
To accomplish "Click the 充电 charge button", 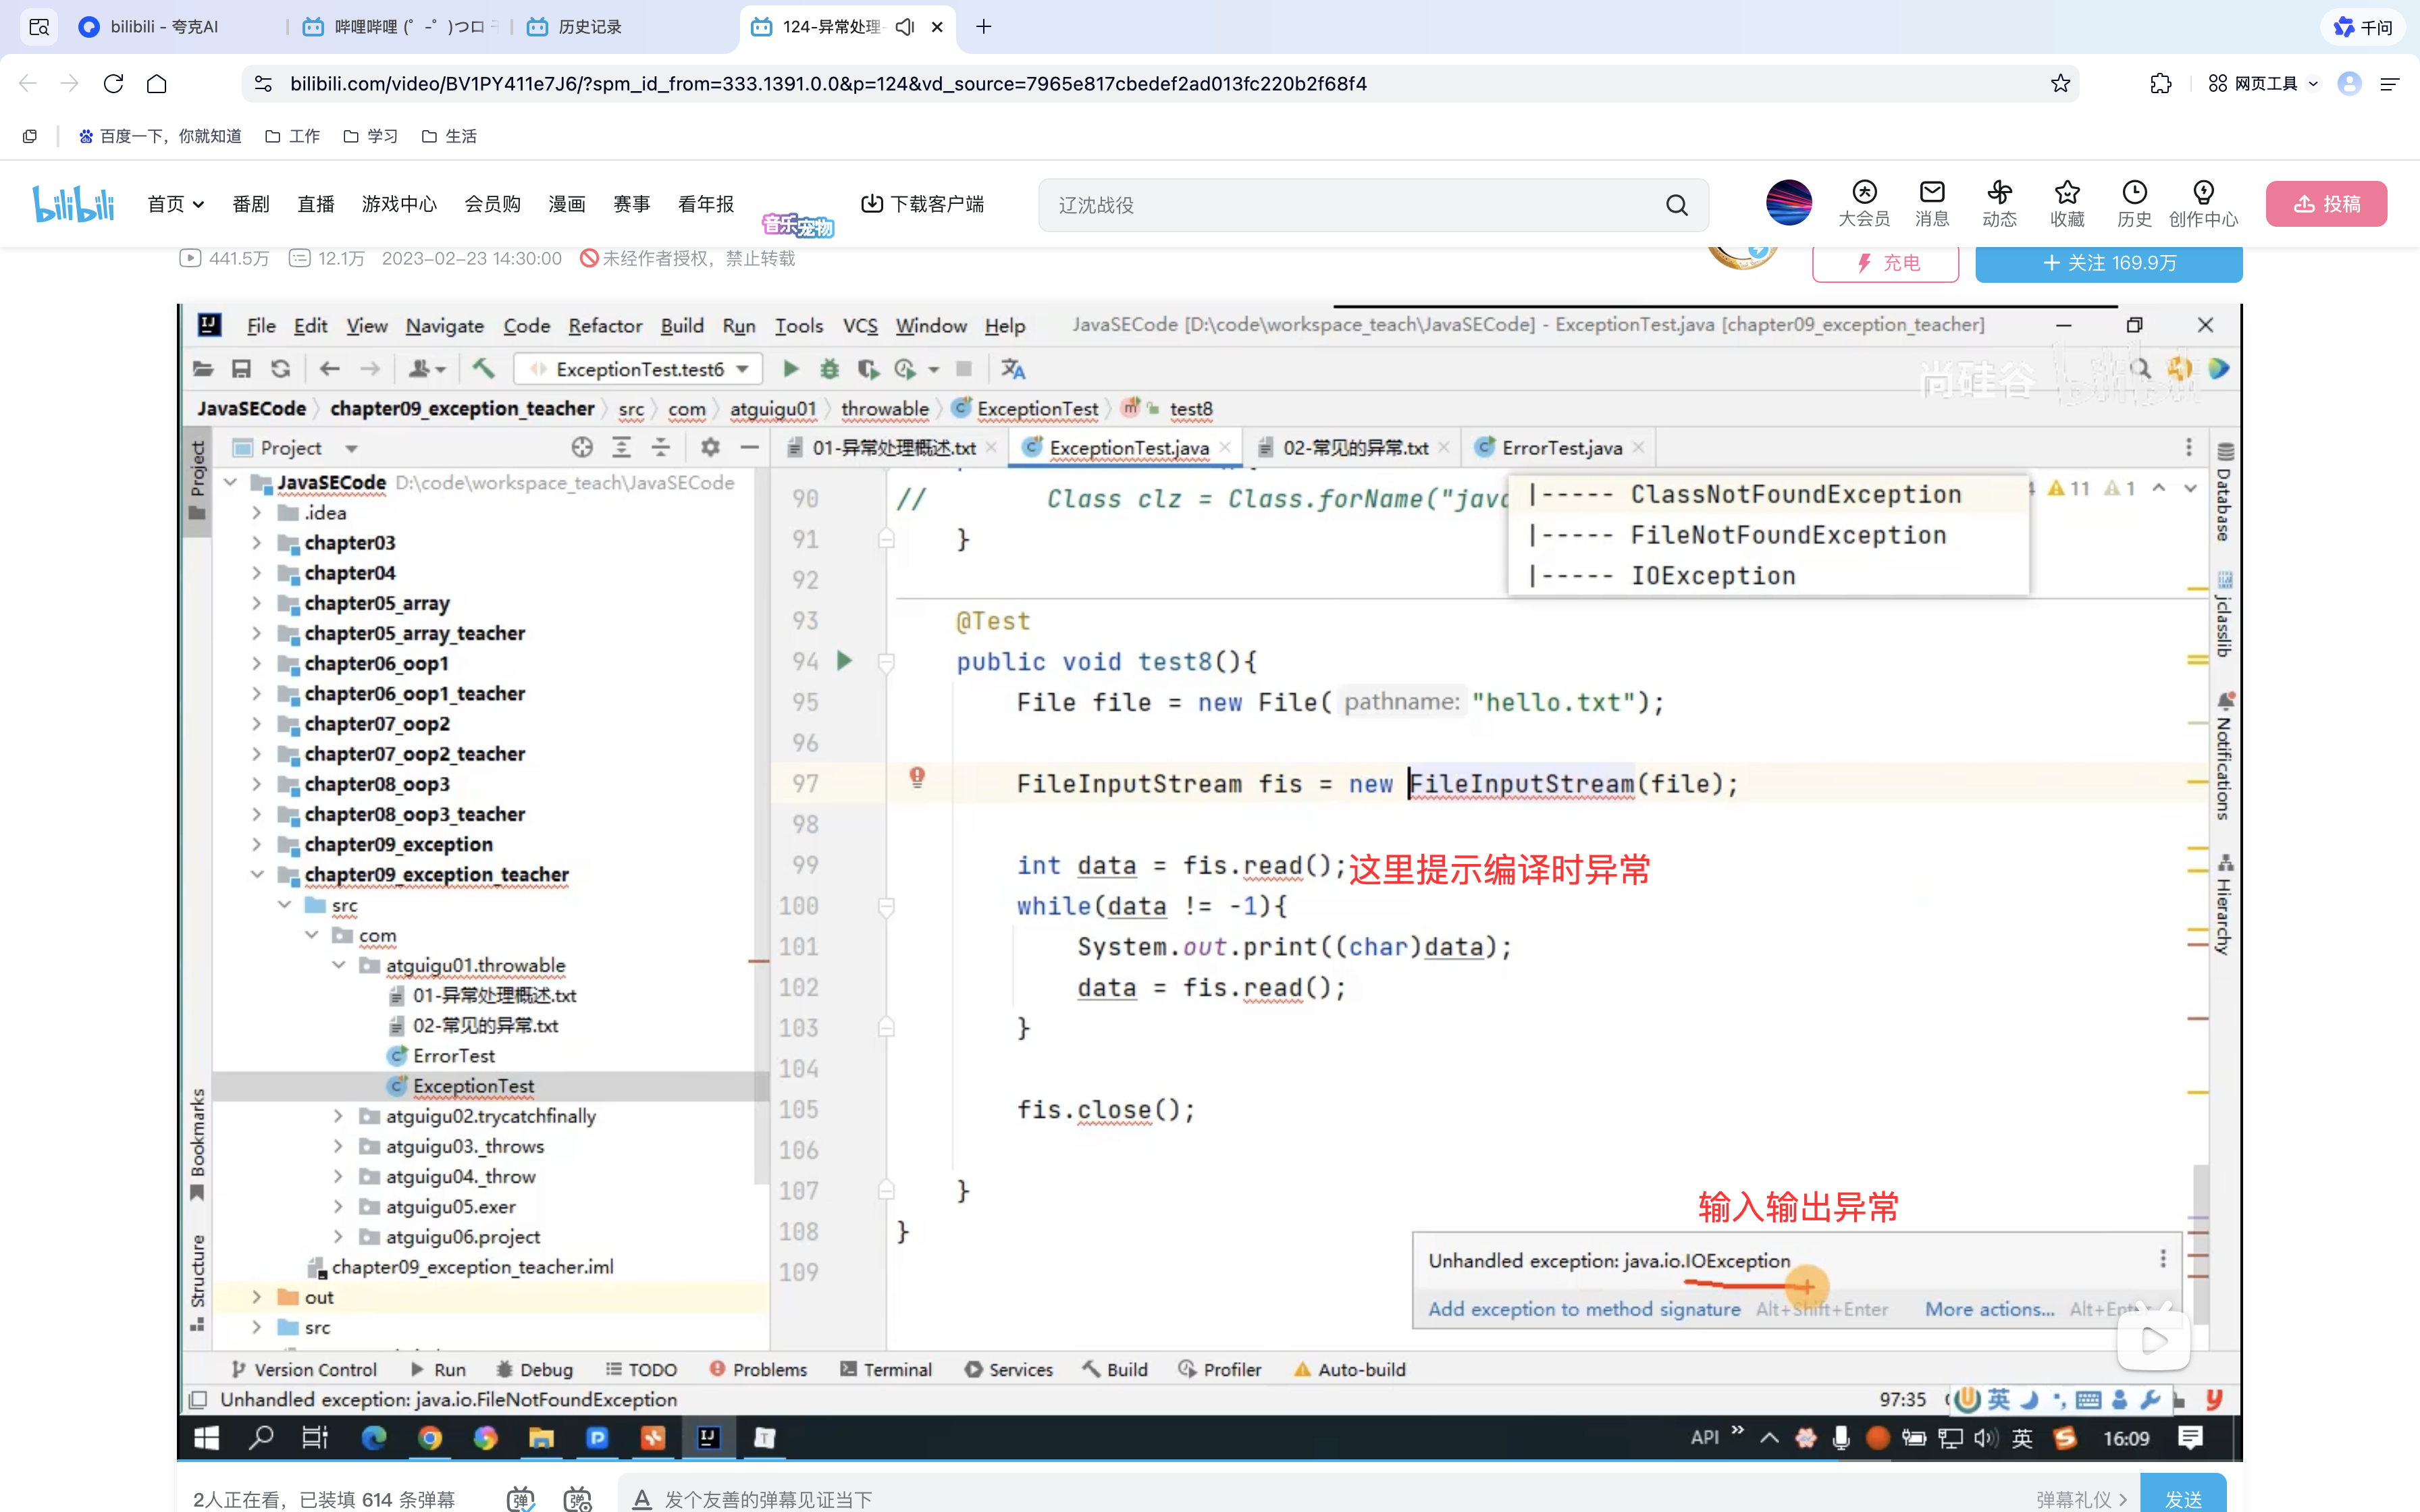I will point(1885,263).
